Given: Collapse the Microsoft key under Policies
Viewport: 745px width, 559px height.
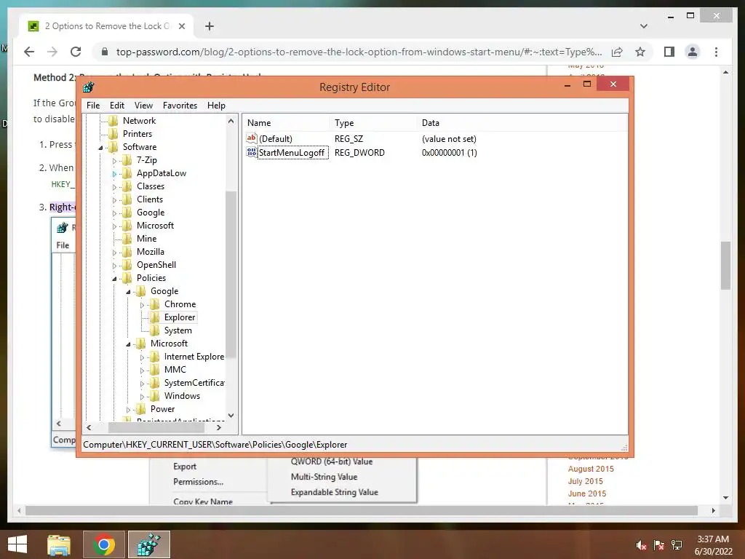Looking at the screenshot, I should 128,344.
